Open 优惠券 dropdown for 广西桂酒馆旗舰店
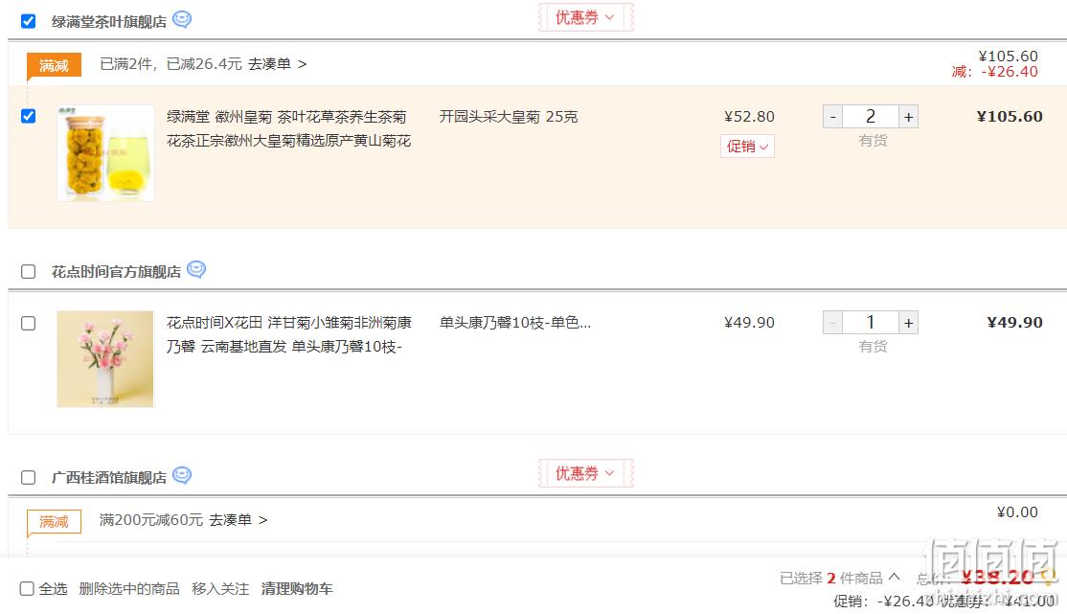Image resolution: width=1067 pixels, height=614 pixels. tap(585, 473)
